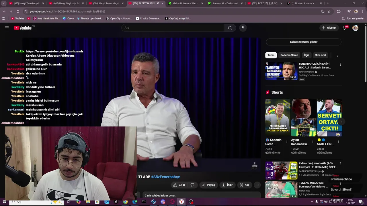Viewport: 367px width, 206px height.
Task: Open the AI Voice Generator bookmark
Action: coord(148,18)
